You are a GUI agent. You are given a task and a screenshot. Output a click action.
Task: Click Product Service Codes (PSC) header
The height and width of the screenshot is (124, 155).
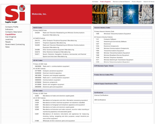pos(123,75)
